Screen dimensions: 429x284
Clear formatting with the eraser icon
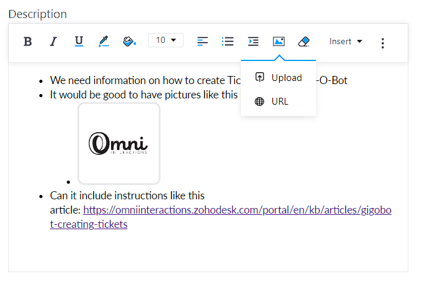[x=303, y=42]
